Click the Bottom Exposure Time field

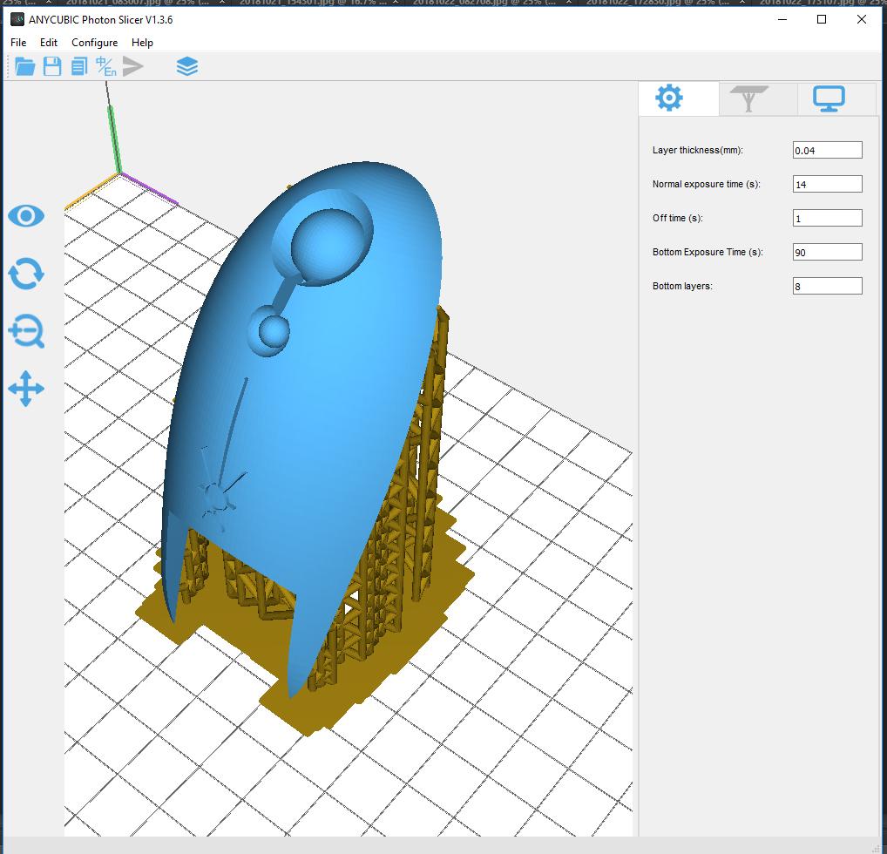point(827,252)
